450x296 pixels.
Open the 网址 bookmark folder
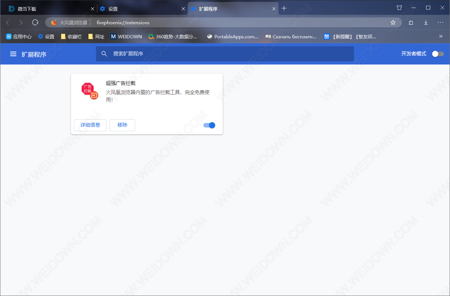pos(96,36)
